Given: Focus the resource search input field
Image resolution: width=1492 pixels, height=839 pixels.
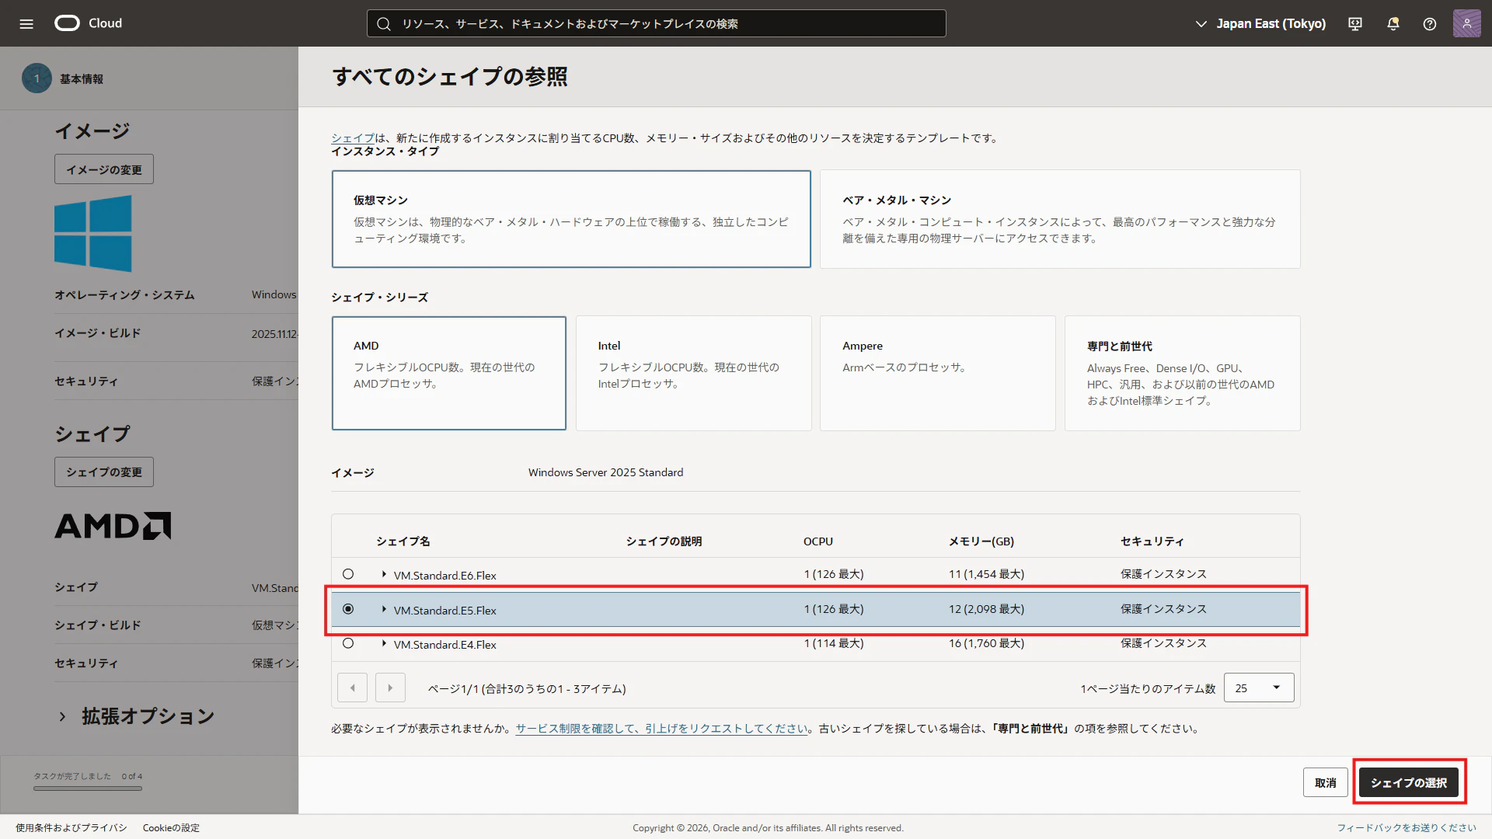Looking at the screenshot, I should point(657,23).
